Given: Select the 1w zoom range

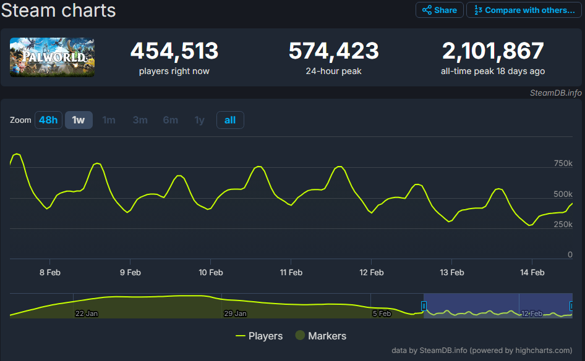Looking at the screenshot, I should (x=79, y=120).
